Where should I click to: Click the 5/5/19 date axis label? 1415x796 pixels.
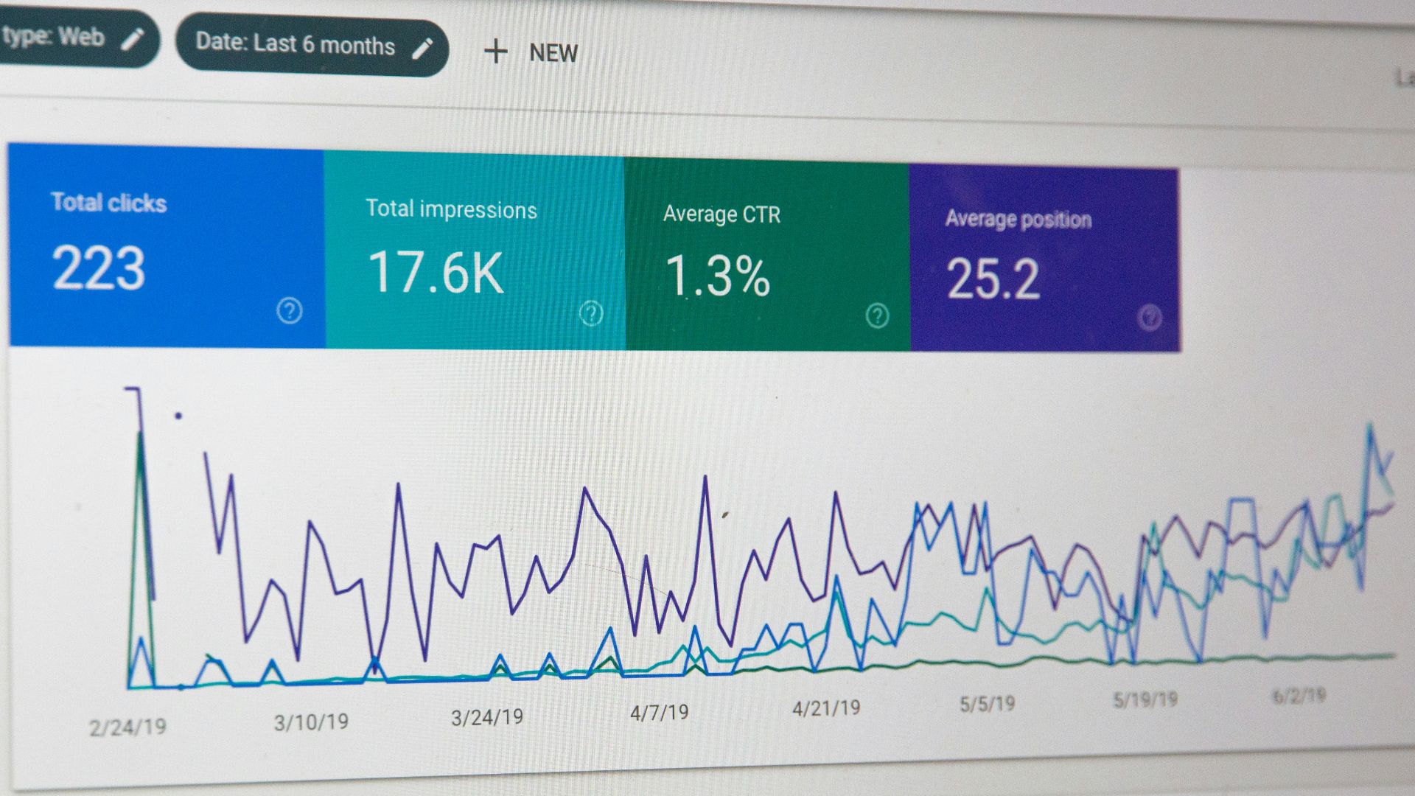pos(986,704)
